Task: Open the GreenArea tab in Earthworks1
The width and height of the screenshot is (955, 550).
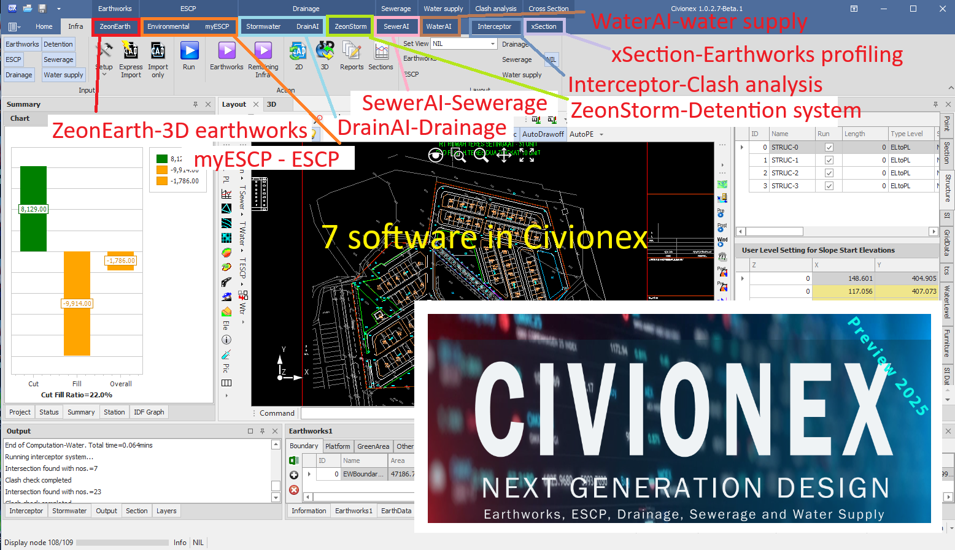Action: coord(373,446)
